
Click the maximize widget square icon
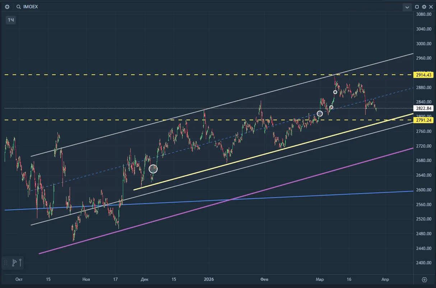coord(417,7)
